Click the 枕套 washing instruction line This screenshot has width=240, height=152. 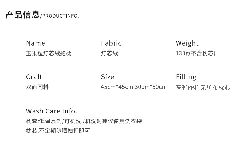coord(84,121)
